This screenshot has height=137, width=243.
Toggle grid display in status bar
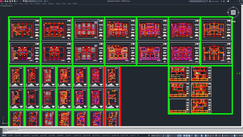(x=157, y=135)
